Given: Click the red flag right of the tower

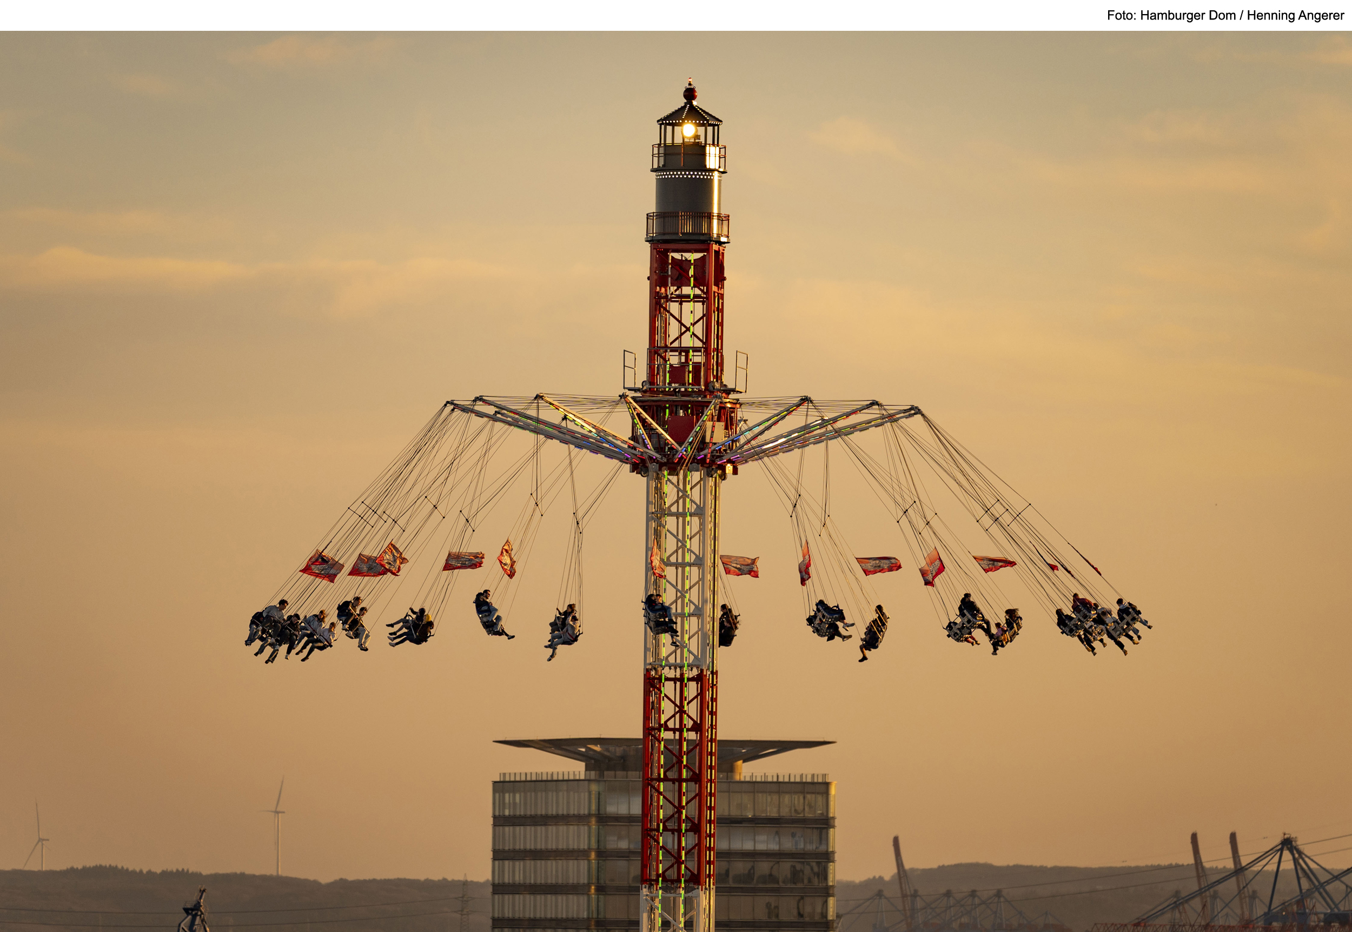Looking at the screenshot, I should (739, 565).
